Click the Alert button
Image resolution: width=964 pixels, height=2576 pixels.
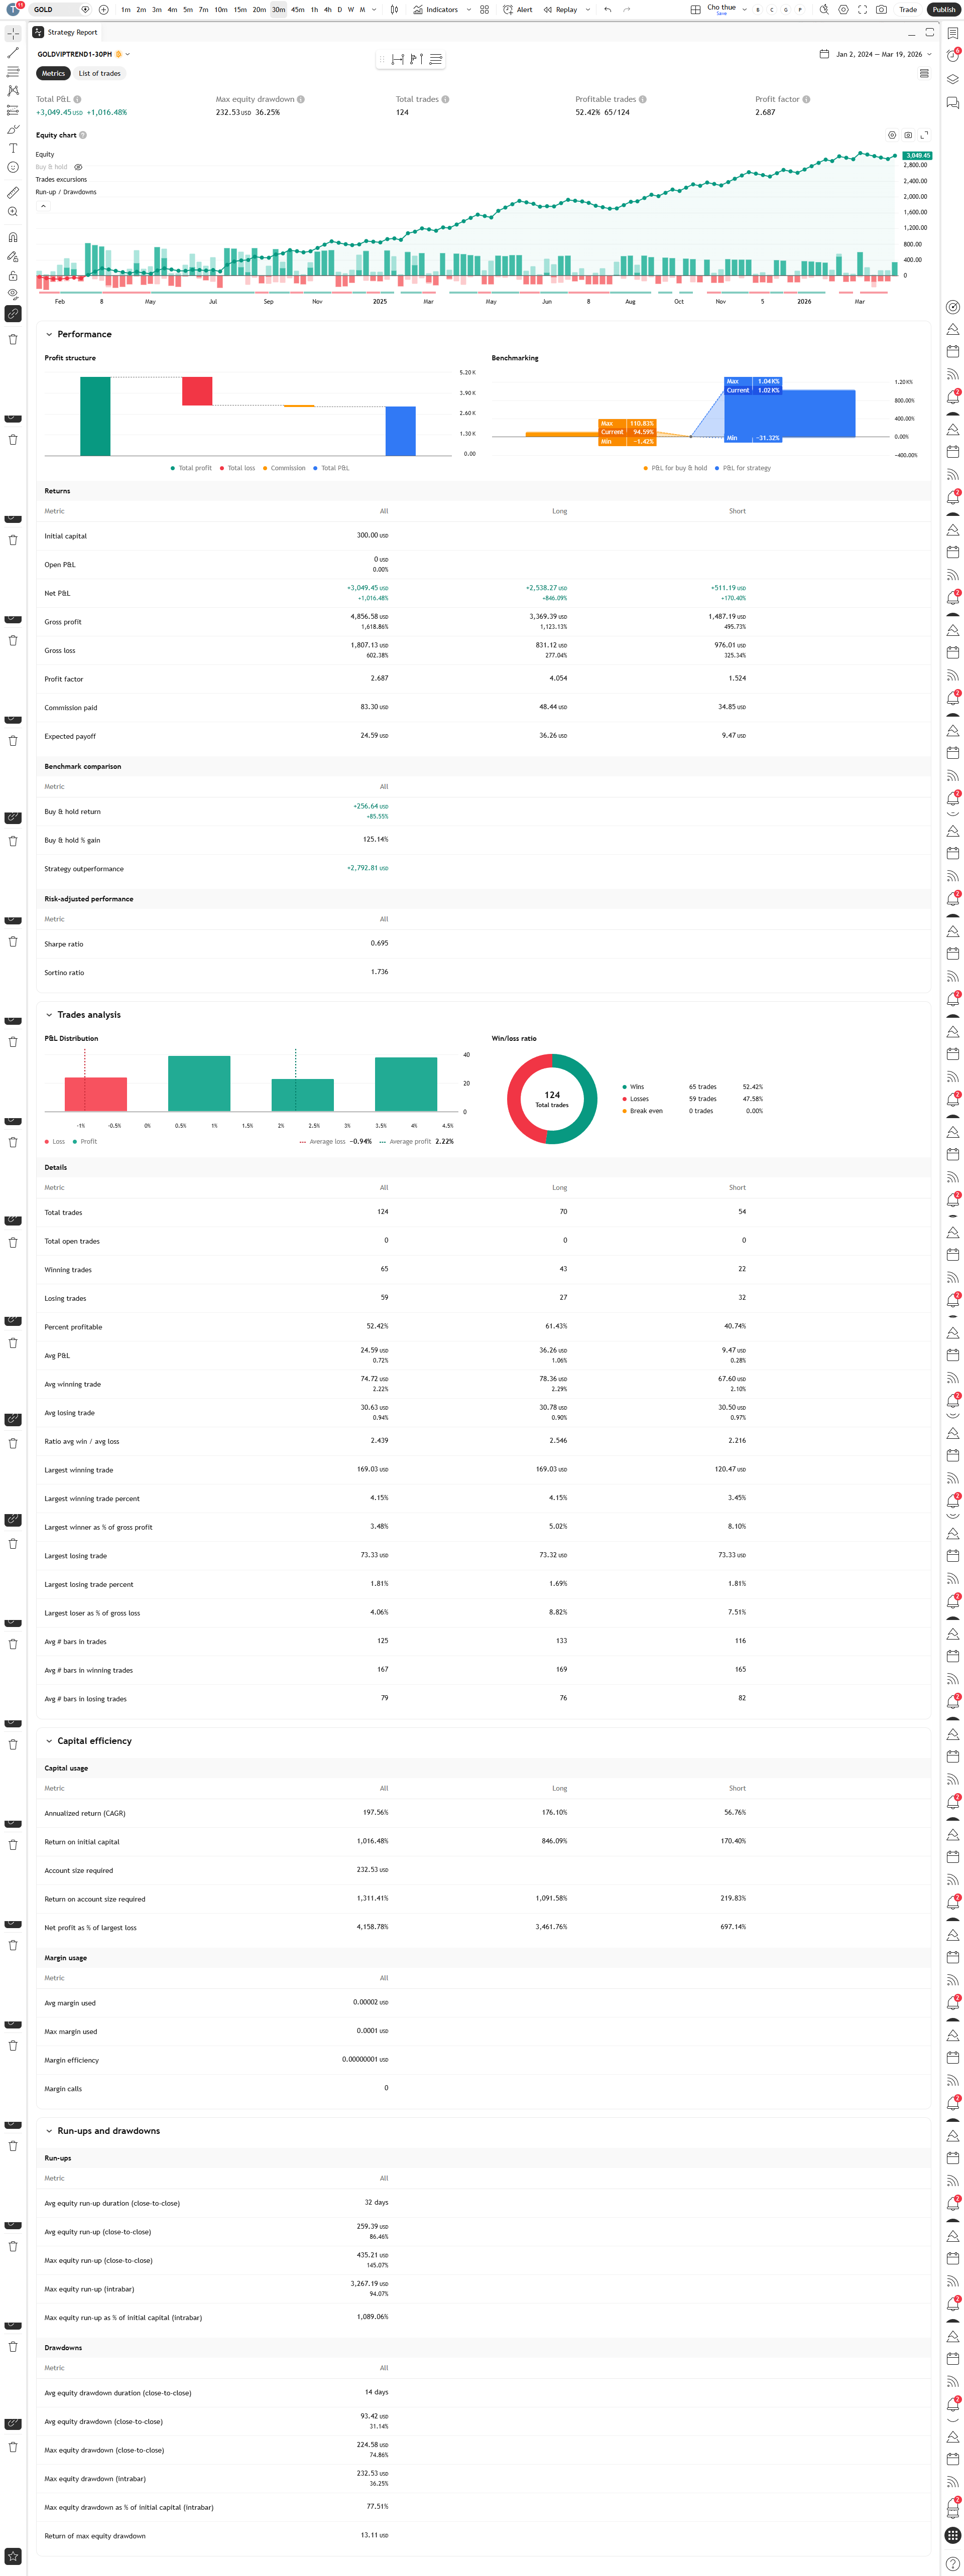[518, 10]
